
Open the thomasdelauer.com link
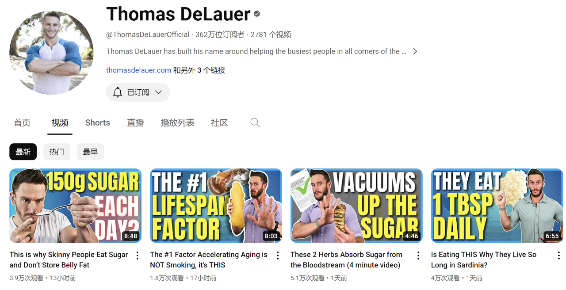[138, 70]
